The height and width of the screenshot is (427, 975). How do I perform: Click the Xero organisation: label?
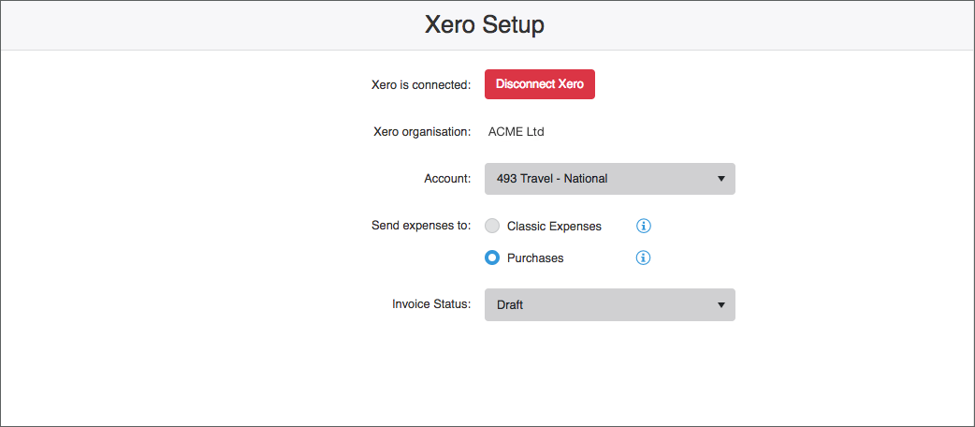(422, 132)
